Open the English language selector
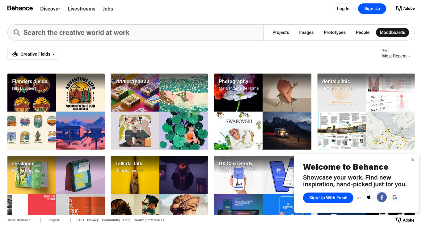This screenshot has height=225, width=422. click(56, 220)
